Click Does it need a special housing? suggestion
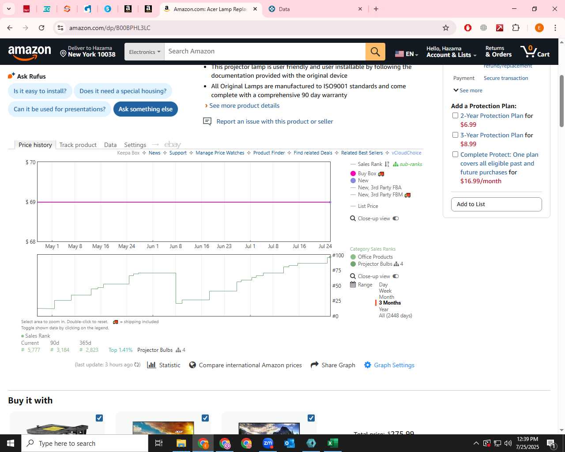This screenshot has width=565, height=452. coord(123,91)
